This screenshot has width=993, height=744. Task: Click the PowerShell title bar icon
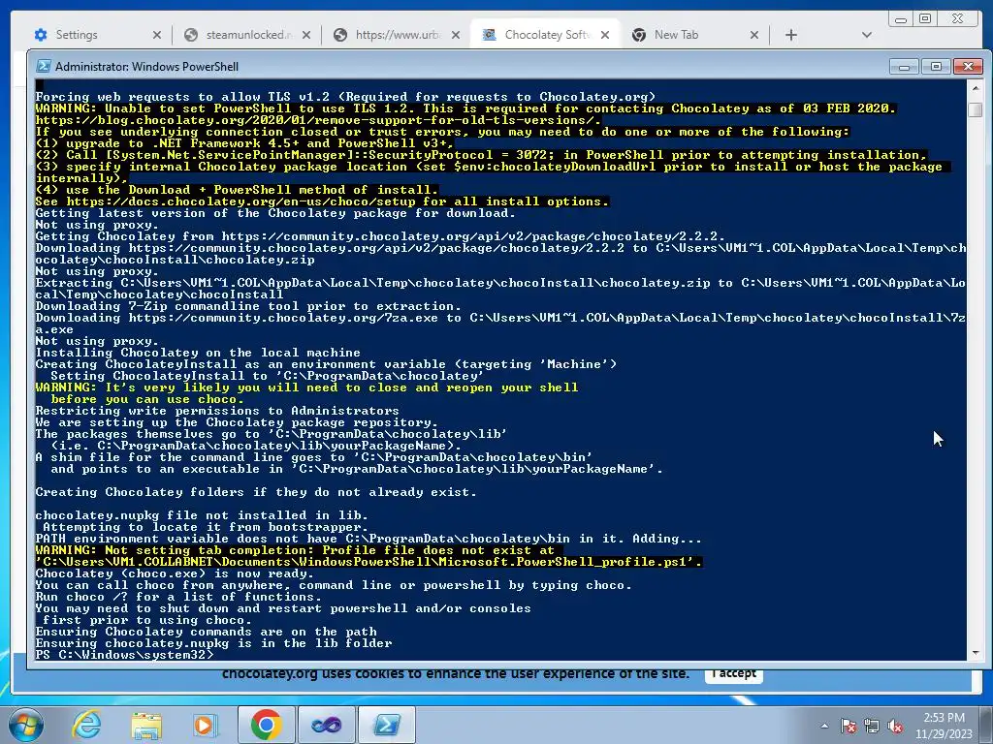(44, 66)
